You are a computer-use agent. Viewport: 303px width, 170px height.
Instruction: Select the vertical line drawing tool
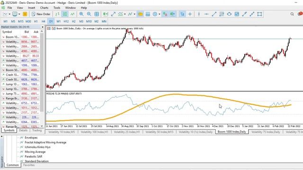(199, 14)
